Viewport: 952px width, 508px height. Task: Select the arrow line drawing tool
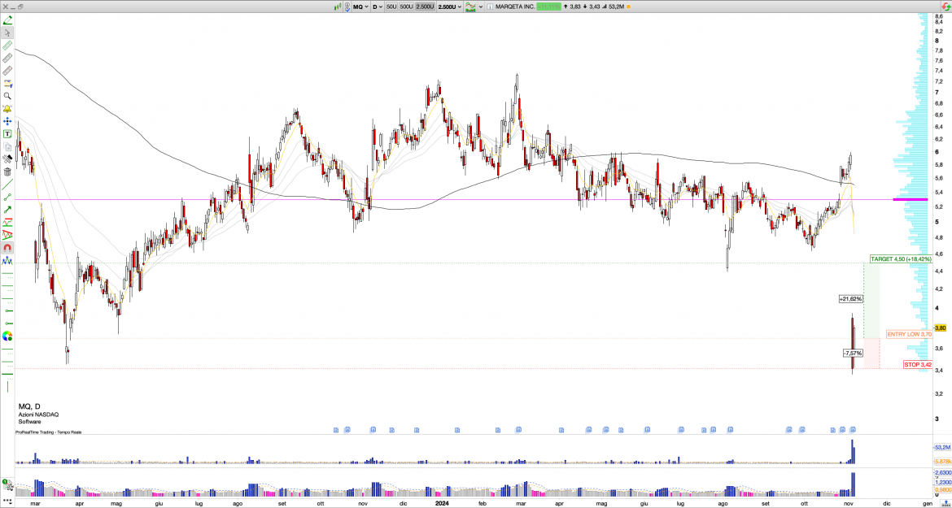tap(7, 209)
